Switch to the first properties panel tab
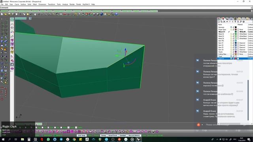The width and height of the screenshot is (253, 142). (219, 19)
